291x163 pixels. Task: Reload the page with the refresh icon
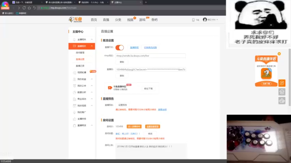click(x=24, y=8)
